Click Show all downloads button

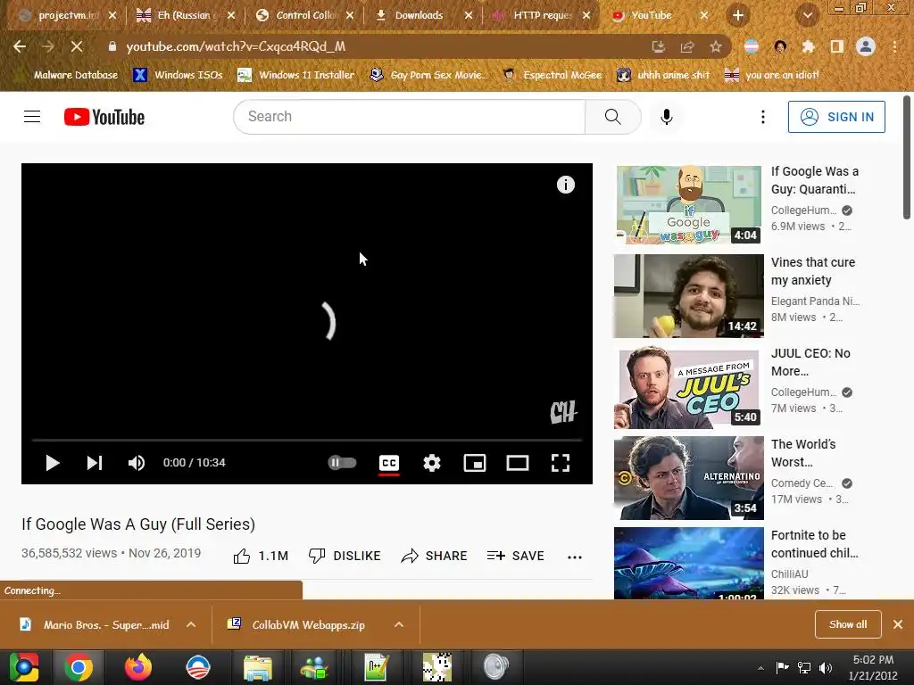point(848,624)
